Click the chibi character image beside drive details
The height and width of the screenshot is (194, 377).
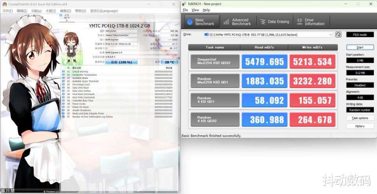(x=71, y=47)
